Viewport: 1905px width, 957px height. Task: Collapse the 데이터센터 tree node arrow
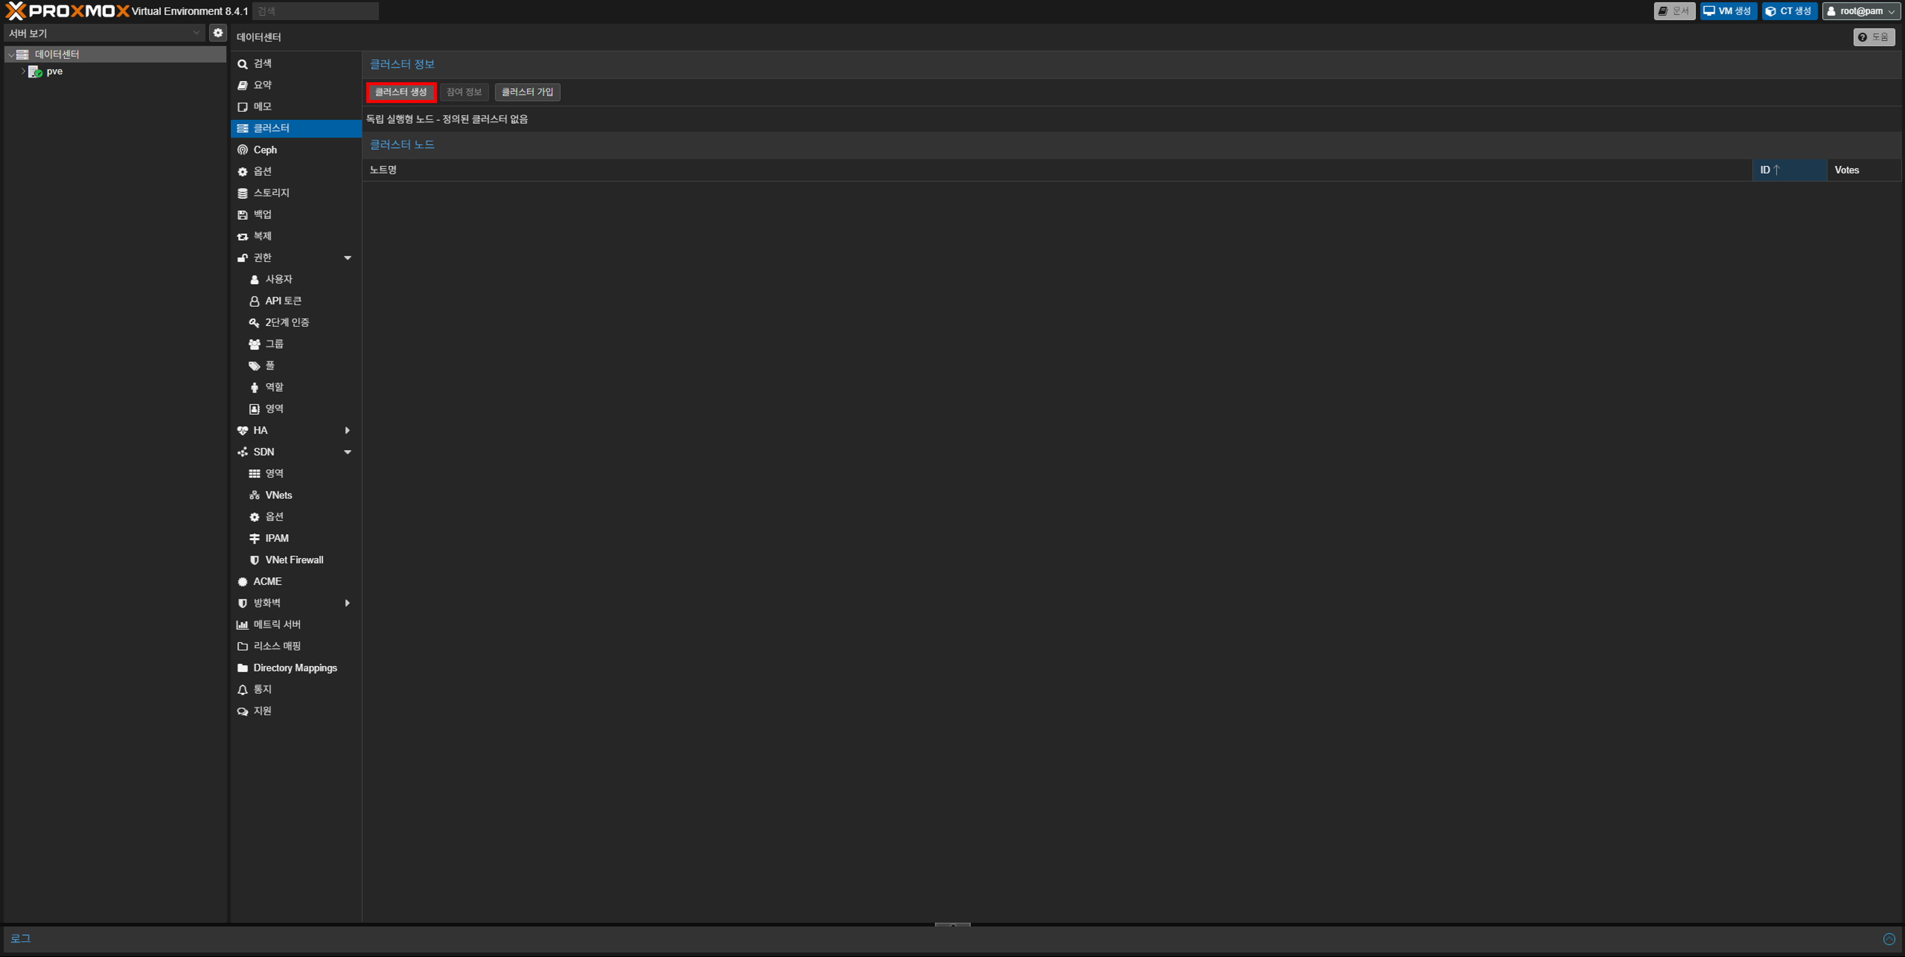pyautogui.click(x=11, y=55)
